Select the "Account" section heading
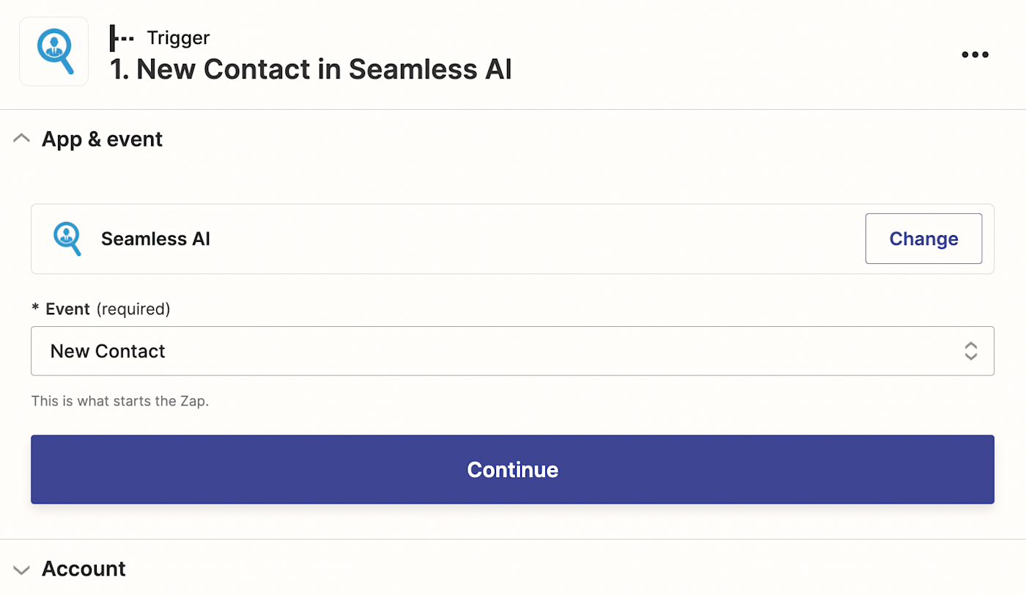1026x596 pixels. (84, 569)
